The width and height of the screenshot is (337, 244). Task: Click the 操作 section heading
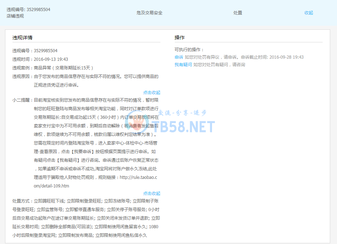pyautogui.click(x=179, y=38)
